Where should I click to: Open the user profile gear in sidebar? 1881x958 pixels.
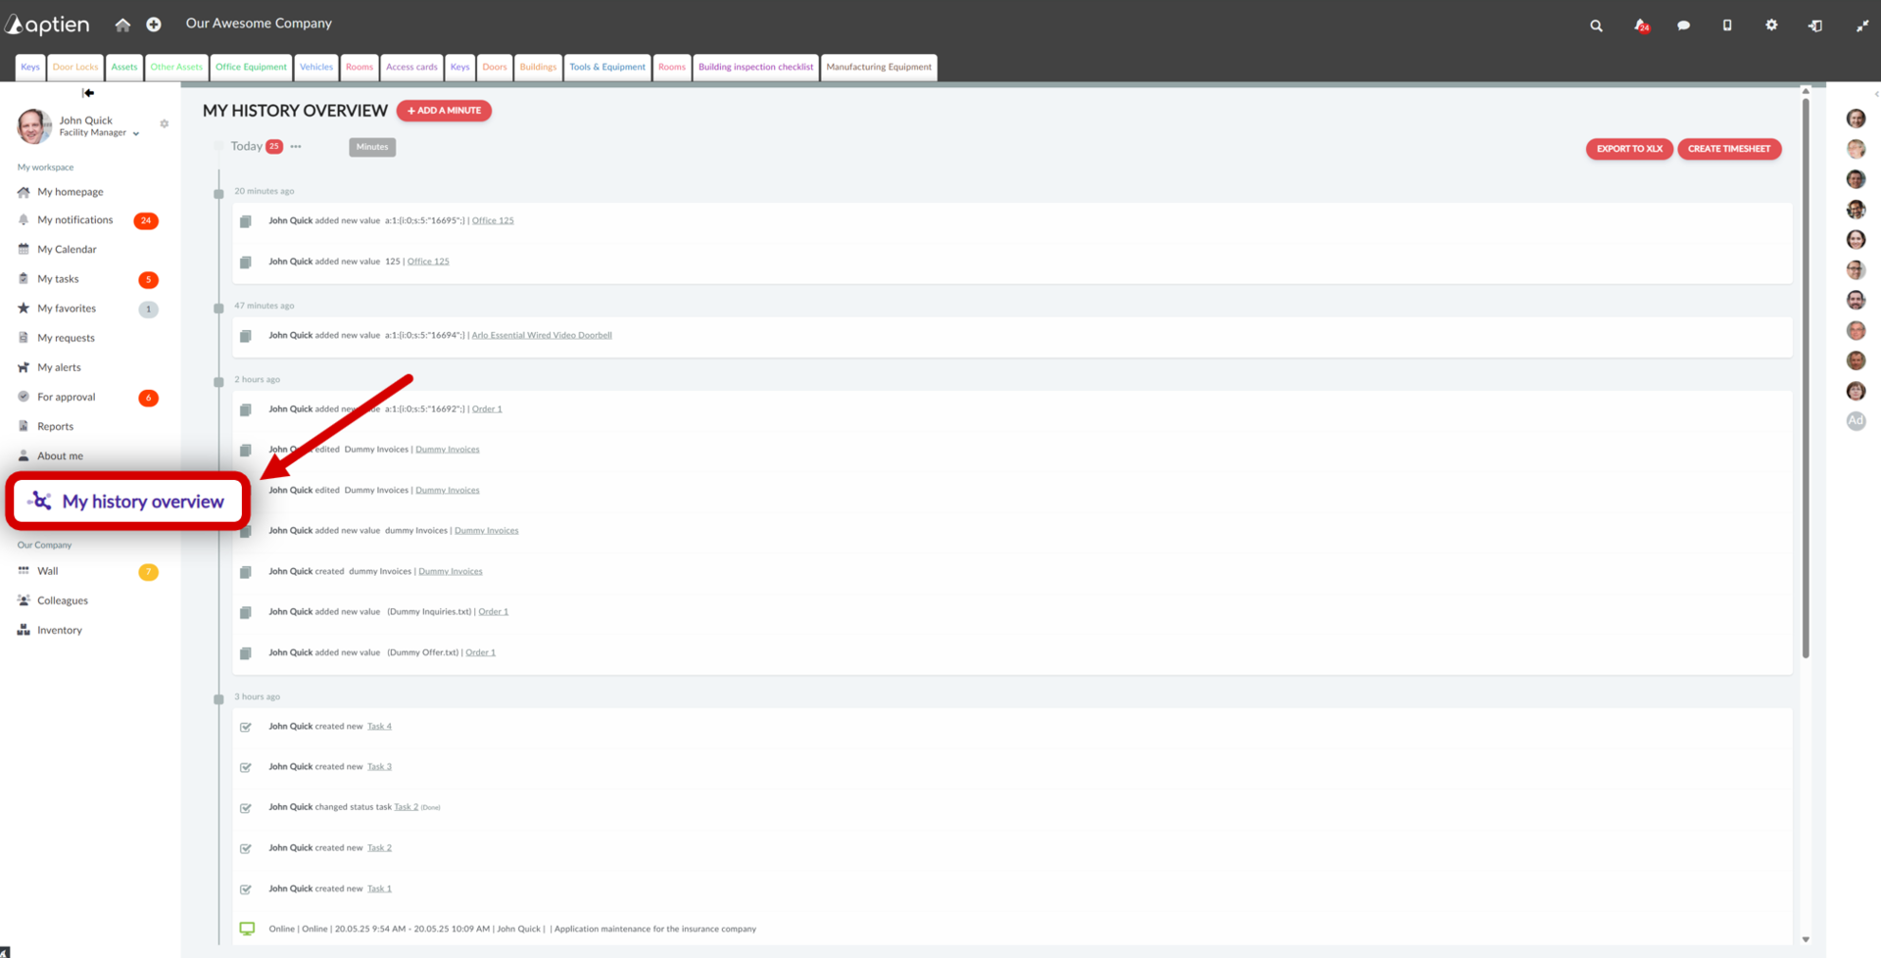tap(165, 123)
